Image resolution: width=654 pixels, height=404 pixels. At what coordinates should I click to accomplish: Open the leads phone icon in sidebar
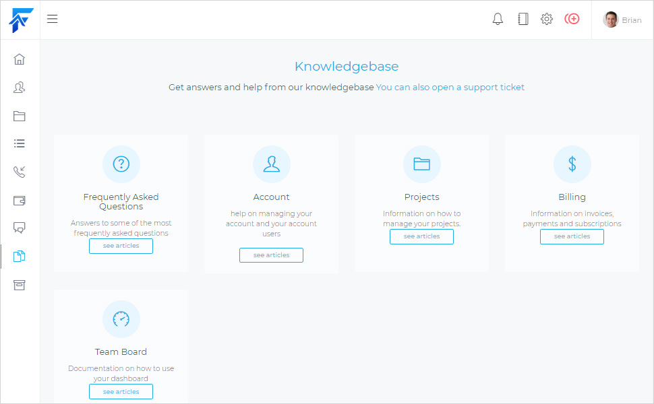point(20,172)
